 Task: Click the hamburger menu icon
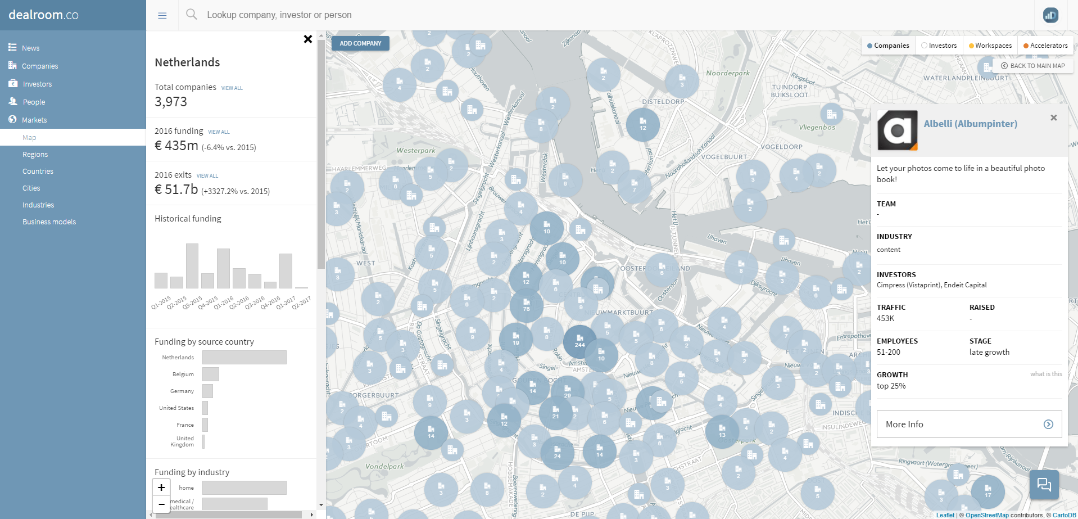click(162, 16)
